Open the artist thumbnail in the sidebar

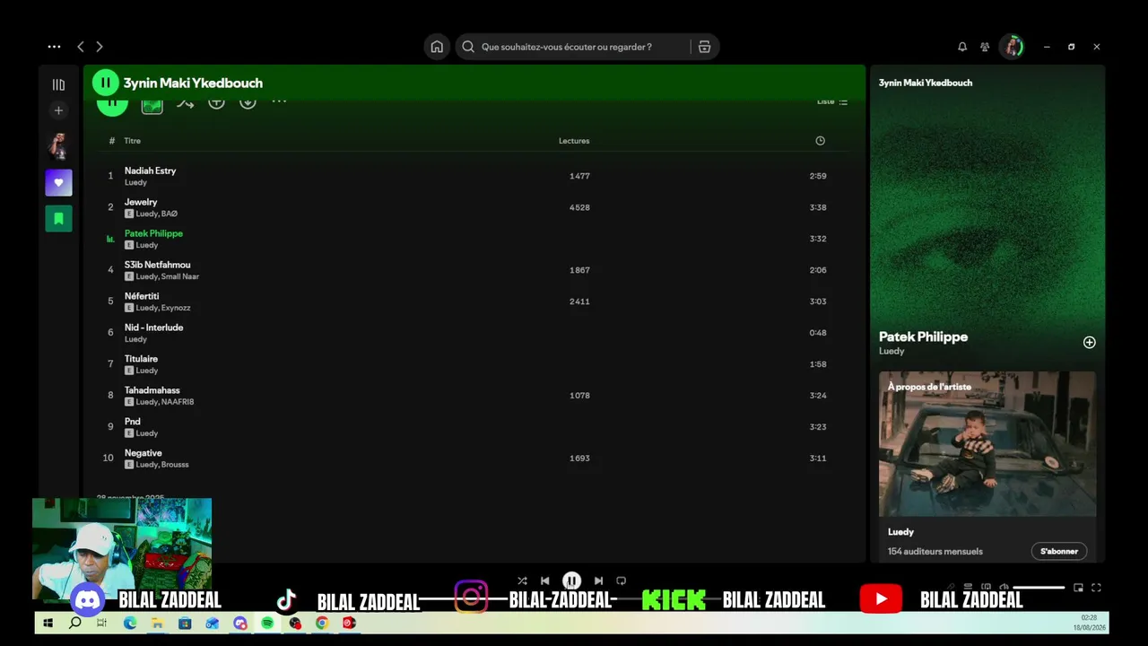click(x=58, y=146)
